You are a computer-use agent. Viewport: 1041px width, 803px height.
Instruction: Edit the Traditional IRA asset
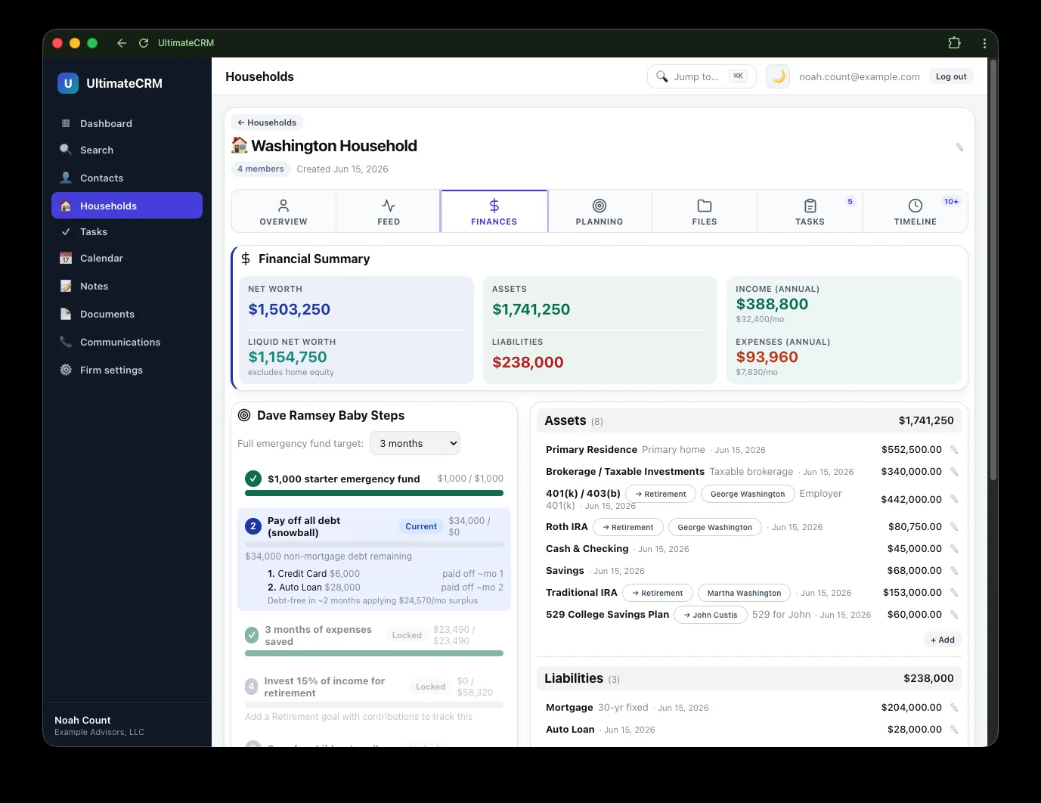pyautogui.click(x=954, y=593)
